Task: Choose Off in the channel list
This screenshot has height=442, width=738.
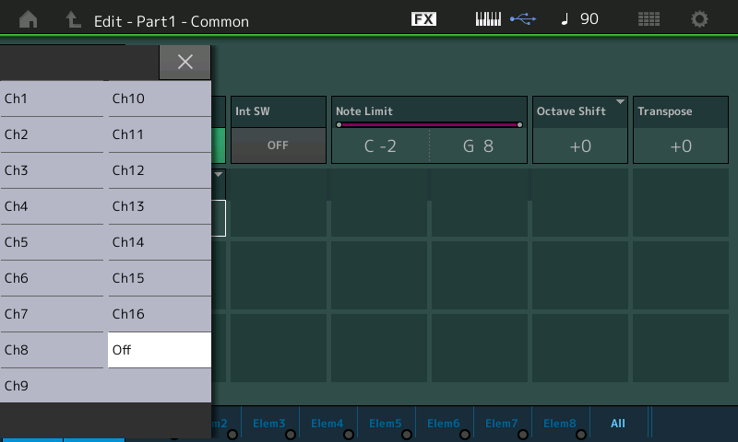Action: click(x=159, y=350)
